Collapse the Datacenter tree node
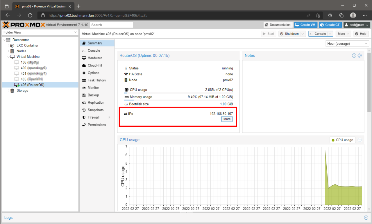The width and height of the screenshot is (372, 224). [4, 40]
